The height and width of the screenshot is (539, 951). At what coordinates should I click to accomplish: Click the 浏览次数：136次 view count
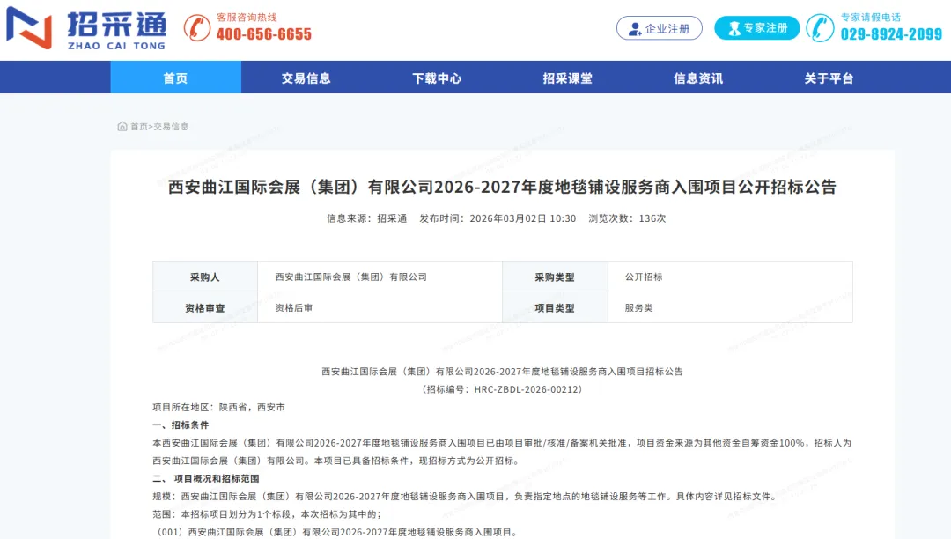point(627,218)
